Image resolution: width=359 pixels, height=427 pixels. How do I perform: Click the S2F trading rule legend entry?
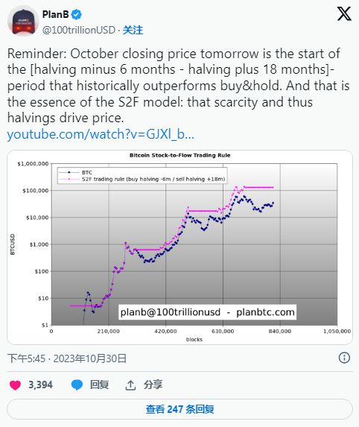142,179
